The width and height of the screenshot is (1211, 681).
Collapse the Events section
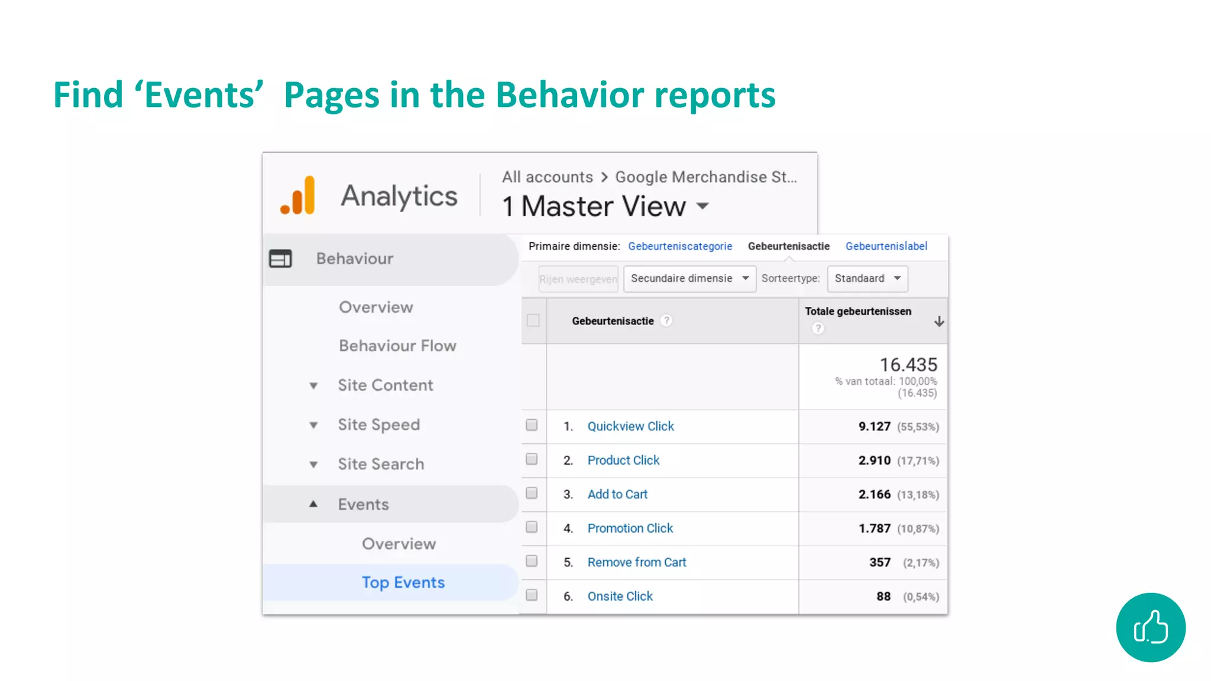313,504
